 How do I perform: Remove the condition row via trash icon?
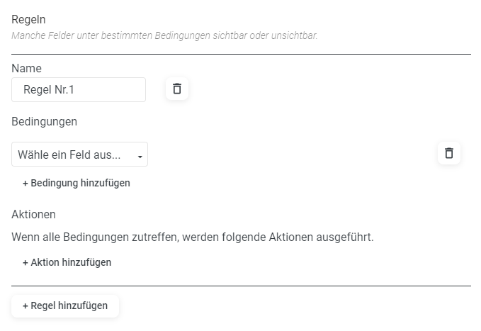[449, 153]
